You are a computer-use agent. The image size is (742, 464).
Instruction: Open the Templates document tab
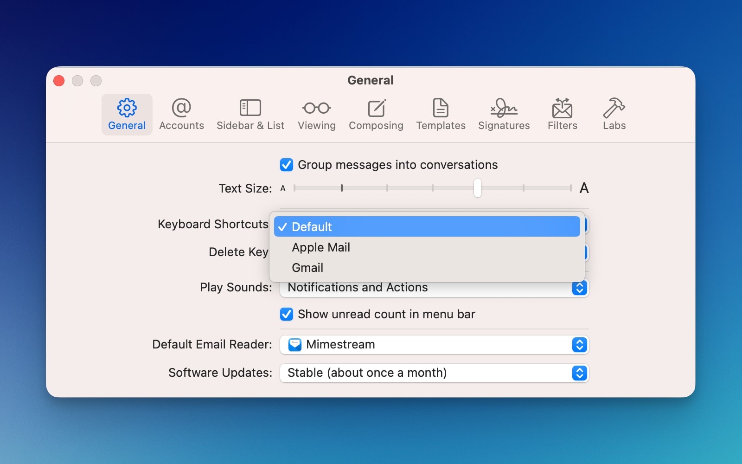click(441, 115)
